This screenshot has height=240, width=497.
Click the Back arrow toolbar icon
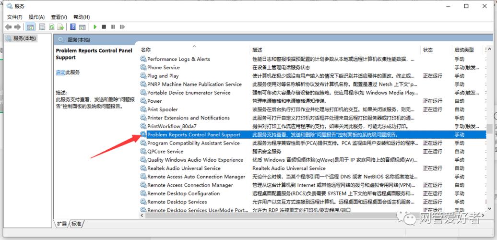tap(9, 27)
